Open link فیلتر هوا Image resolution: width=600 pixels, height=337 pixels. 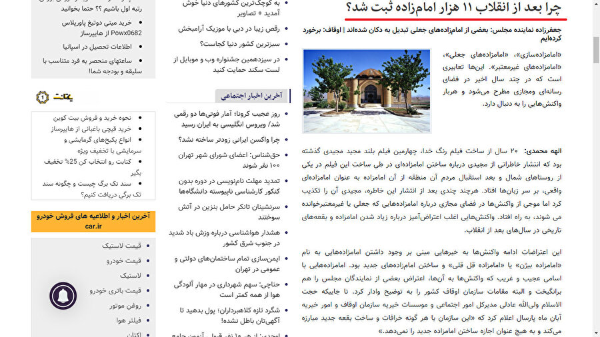[x=129, y=320]
